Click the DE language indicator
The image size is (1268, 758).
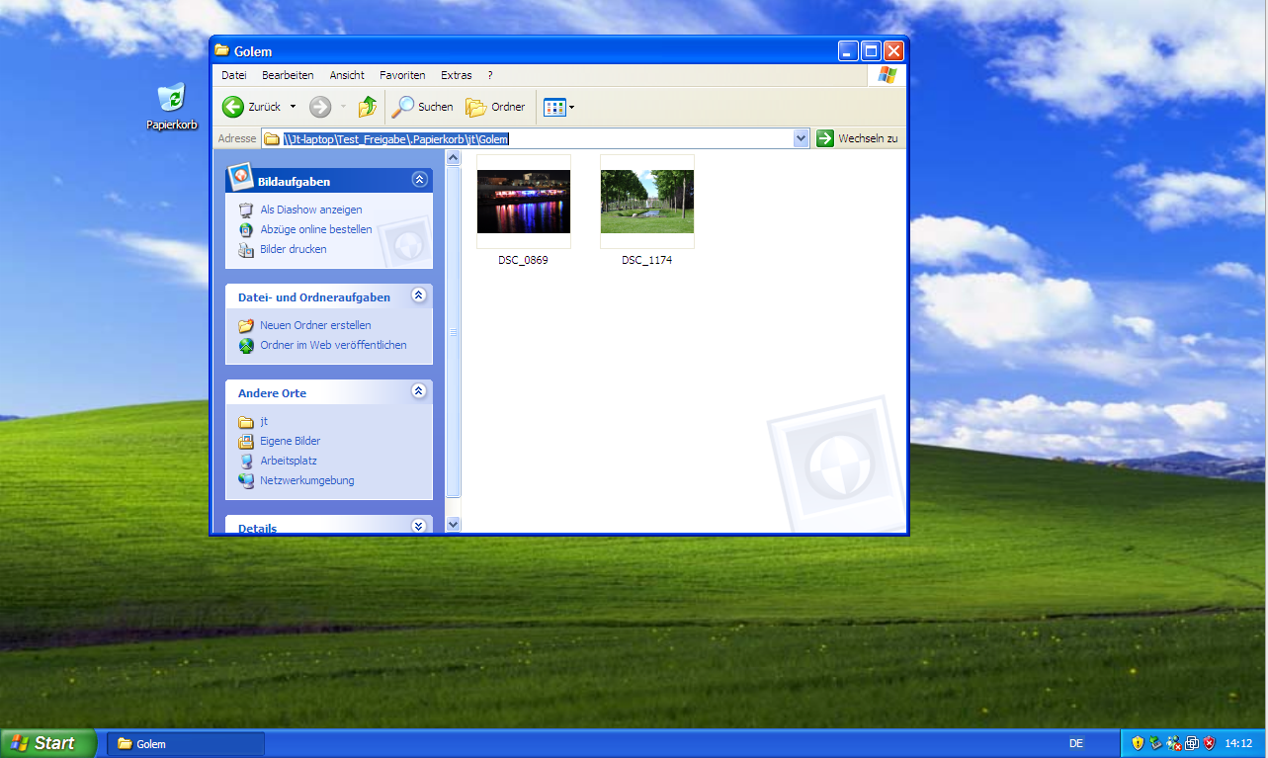click(x=1076, y=743)
